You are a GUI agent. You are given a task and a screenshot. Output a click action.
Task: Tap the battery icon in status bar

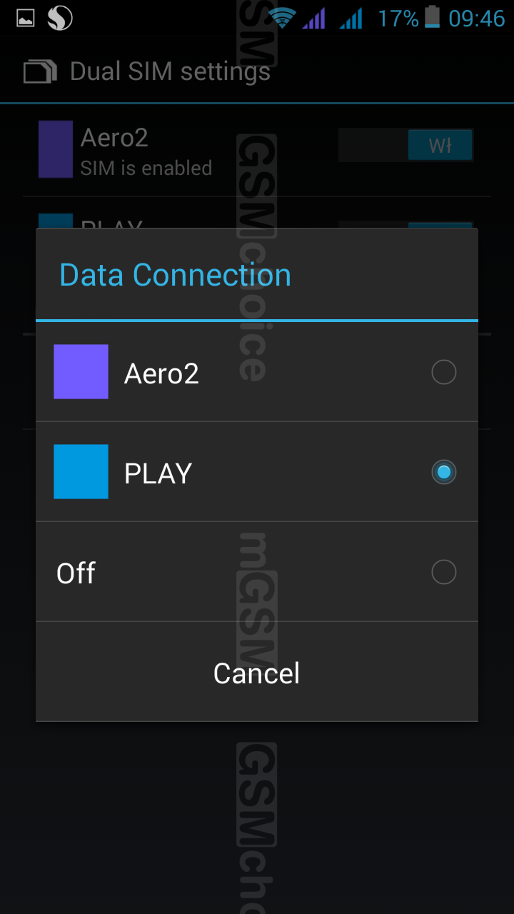tap(432, 17)
